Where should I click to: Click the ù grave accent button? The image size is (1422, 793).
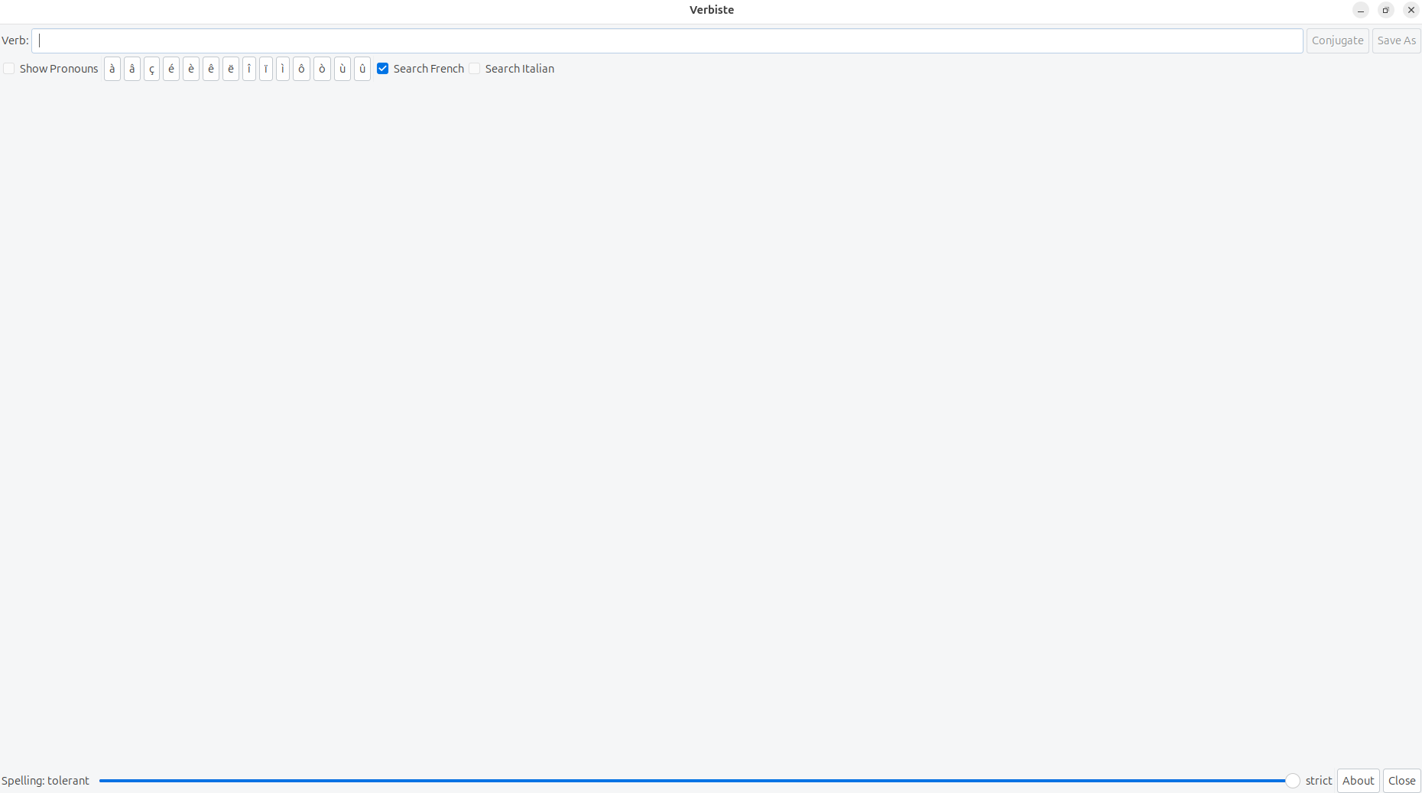point(343,69)
